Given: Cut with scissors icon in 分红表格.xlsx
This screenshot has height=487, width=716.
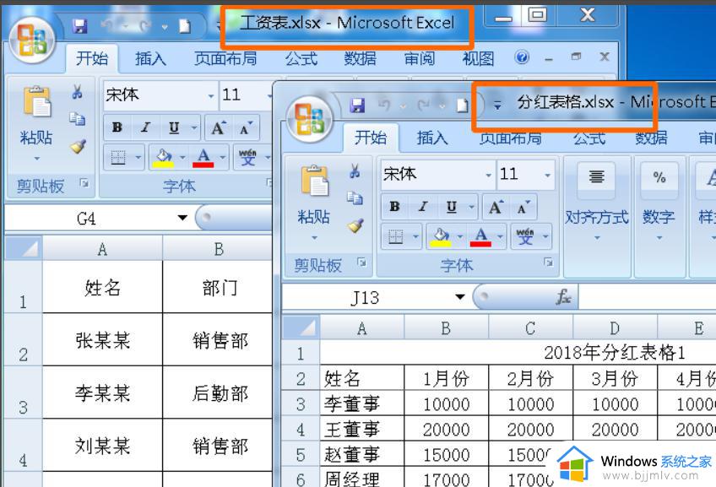Looking at the screenshot, I should tap(355, 171).
